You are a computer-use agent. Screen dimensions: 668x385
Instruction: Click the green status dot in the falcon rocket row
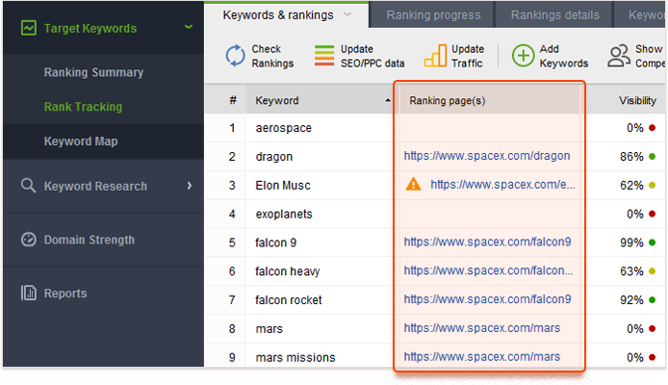click(652, 300)
